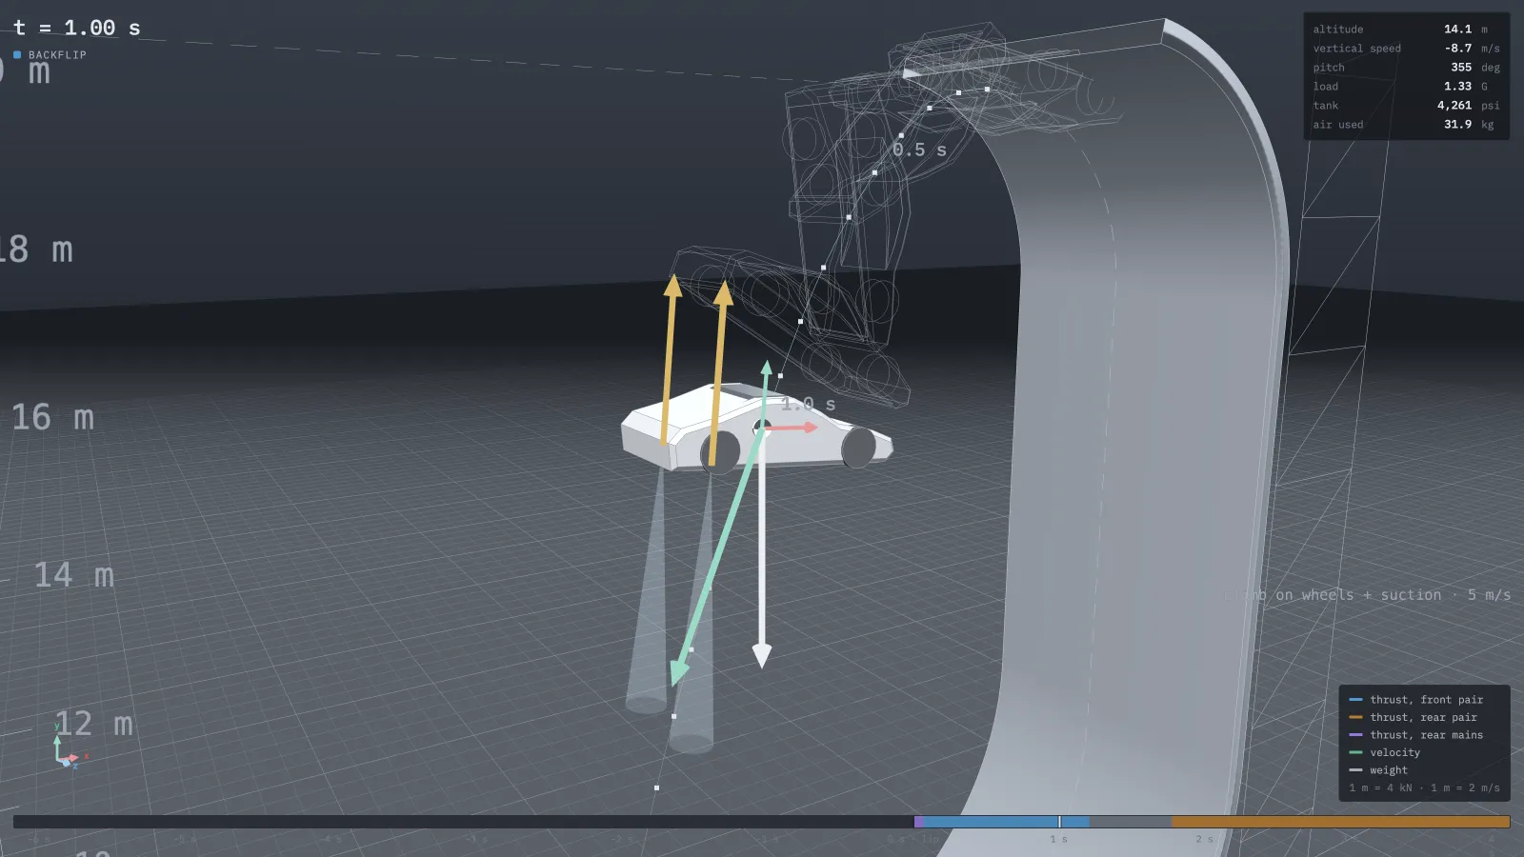Click the blue swatch for thrust, front pair
The height and width of the screenshot is (857, 1524).
pyautogui.click(x=1355, y=700)
